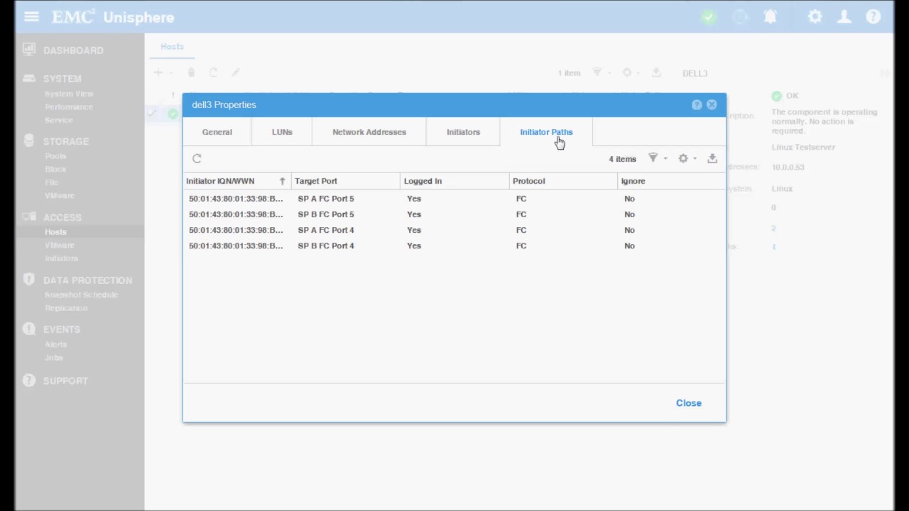
Task: Open the Hosts page gear settings
Action: (x=627, y=72)
